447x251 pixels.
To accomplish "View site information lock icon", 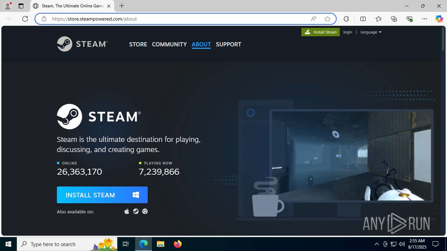I will (44, 19).
